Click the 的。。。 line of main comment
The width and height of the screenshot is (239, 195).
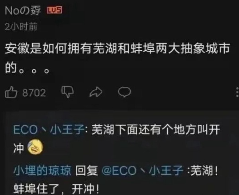click(x=27, y=68)
